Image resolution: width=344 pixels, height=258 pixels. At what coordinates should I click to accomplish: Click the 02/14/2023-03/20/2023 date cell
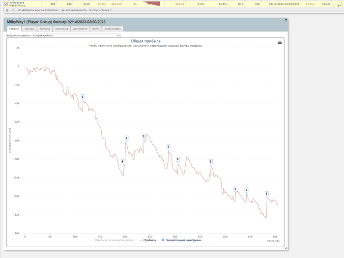click(x=284, y=4)
